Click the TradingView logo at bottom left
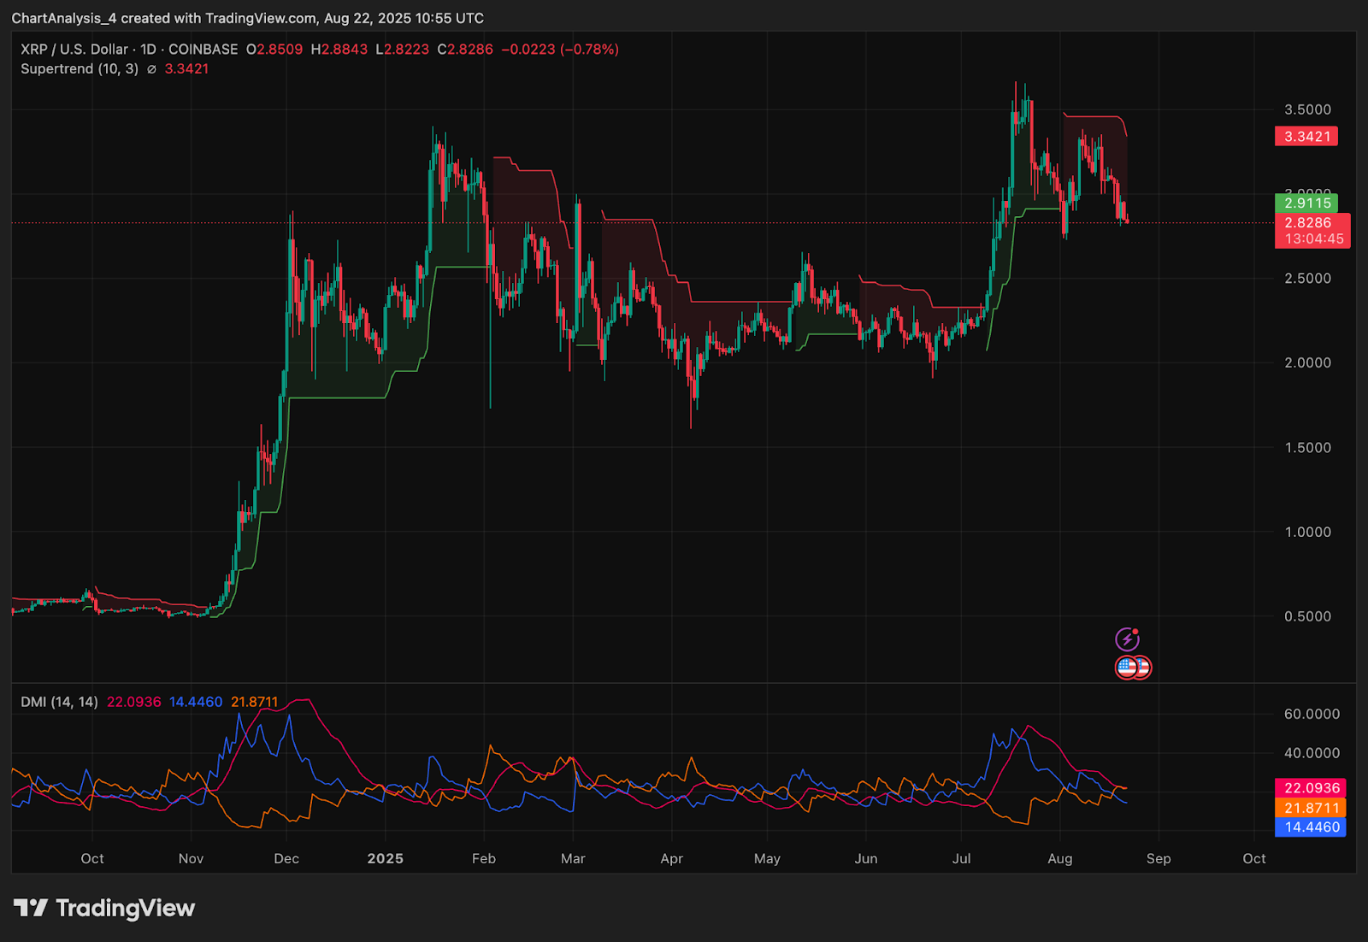This screenshot has width=1368, height=942. (x=104, y=908)
